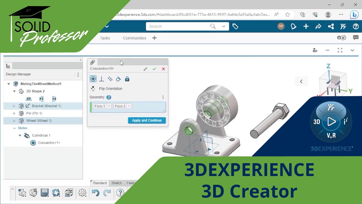Click the Share arrow icon
Screen dimensions: 362x204
coord(318,26)
